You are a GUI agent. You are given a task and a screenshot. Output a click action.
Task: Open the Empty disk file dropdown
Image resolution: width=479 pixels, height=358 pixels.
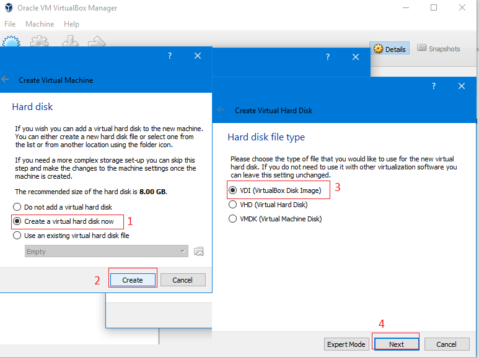[x=107, y=251]
